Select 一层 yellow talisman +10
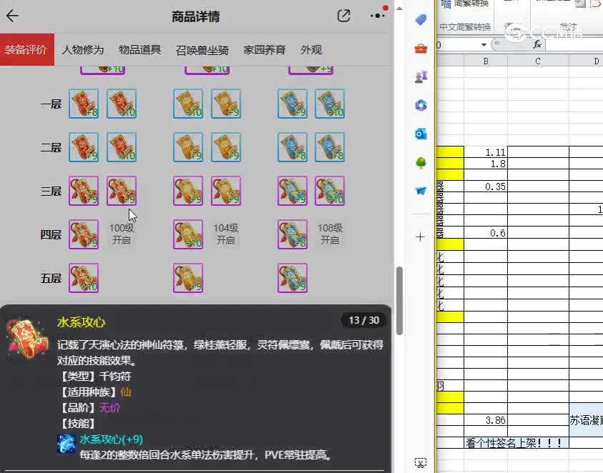Screen dimensions: 603x473 188,104
